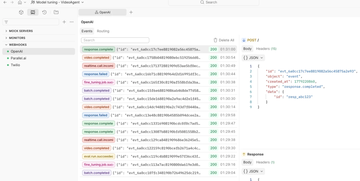
Task: Select the video.completed event at 01:29:30
Action: pyautogui.click(x=158, y=148)
